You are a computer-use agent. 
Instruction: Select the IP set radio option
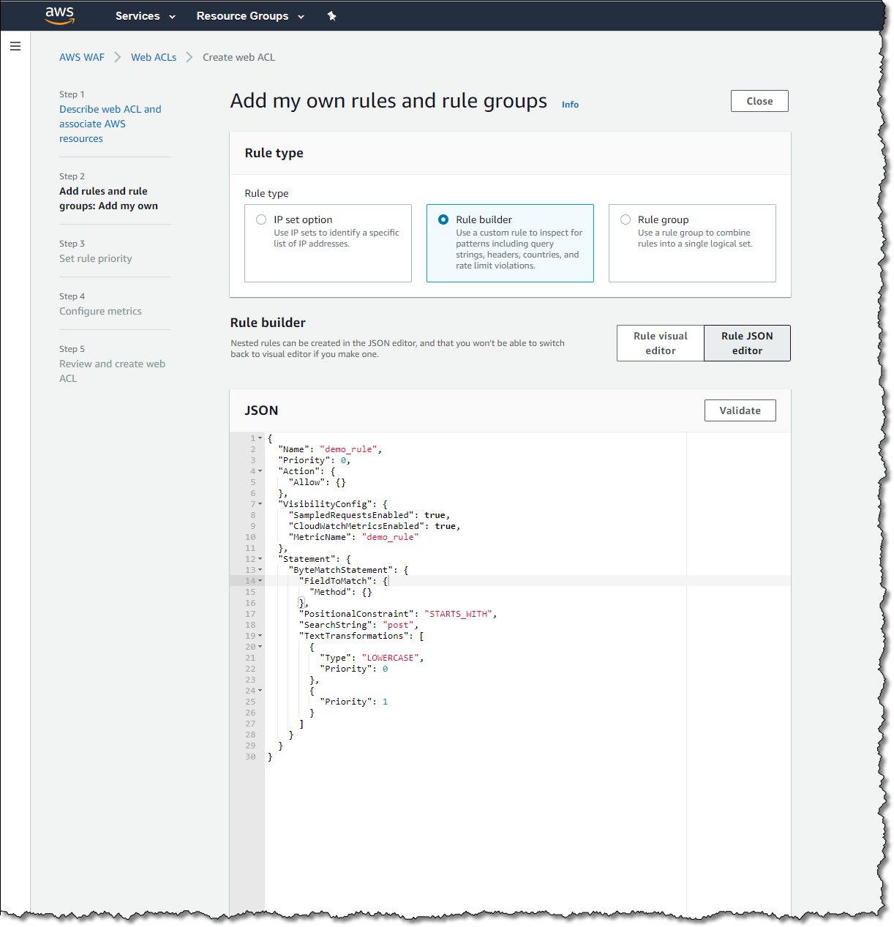tap(261, 219)
